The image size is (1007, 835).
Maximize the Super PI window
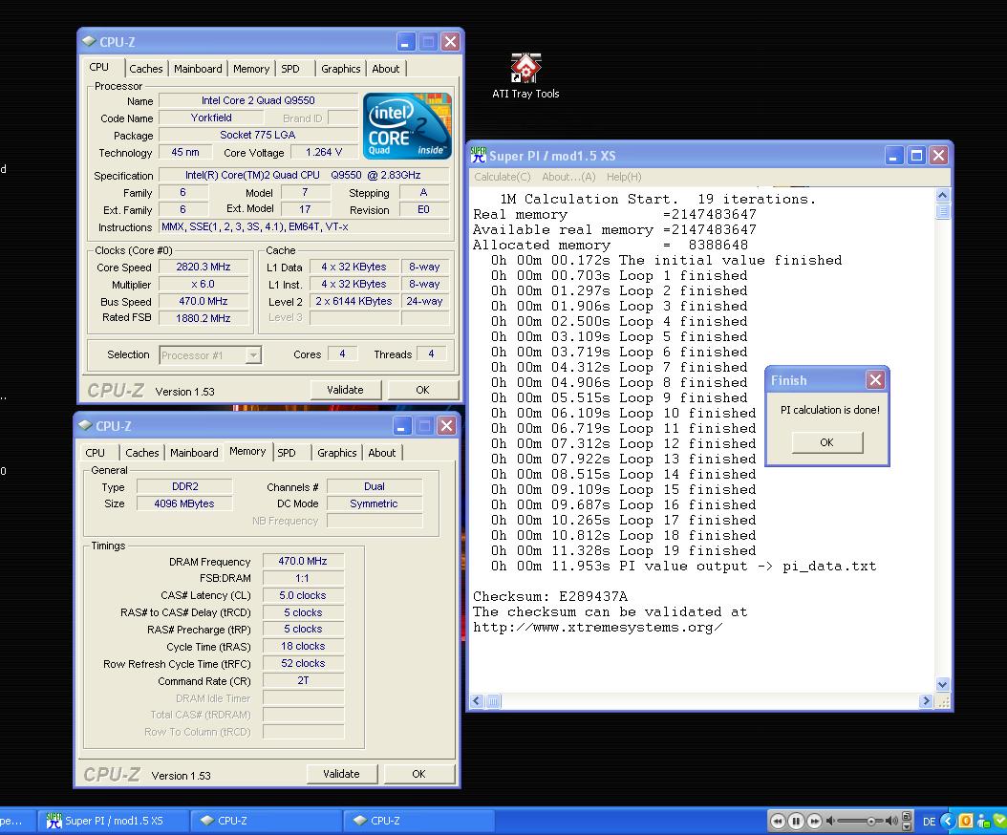coord(916,156)
